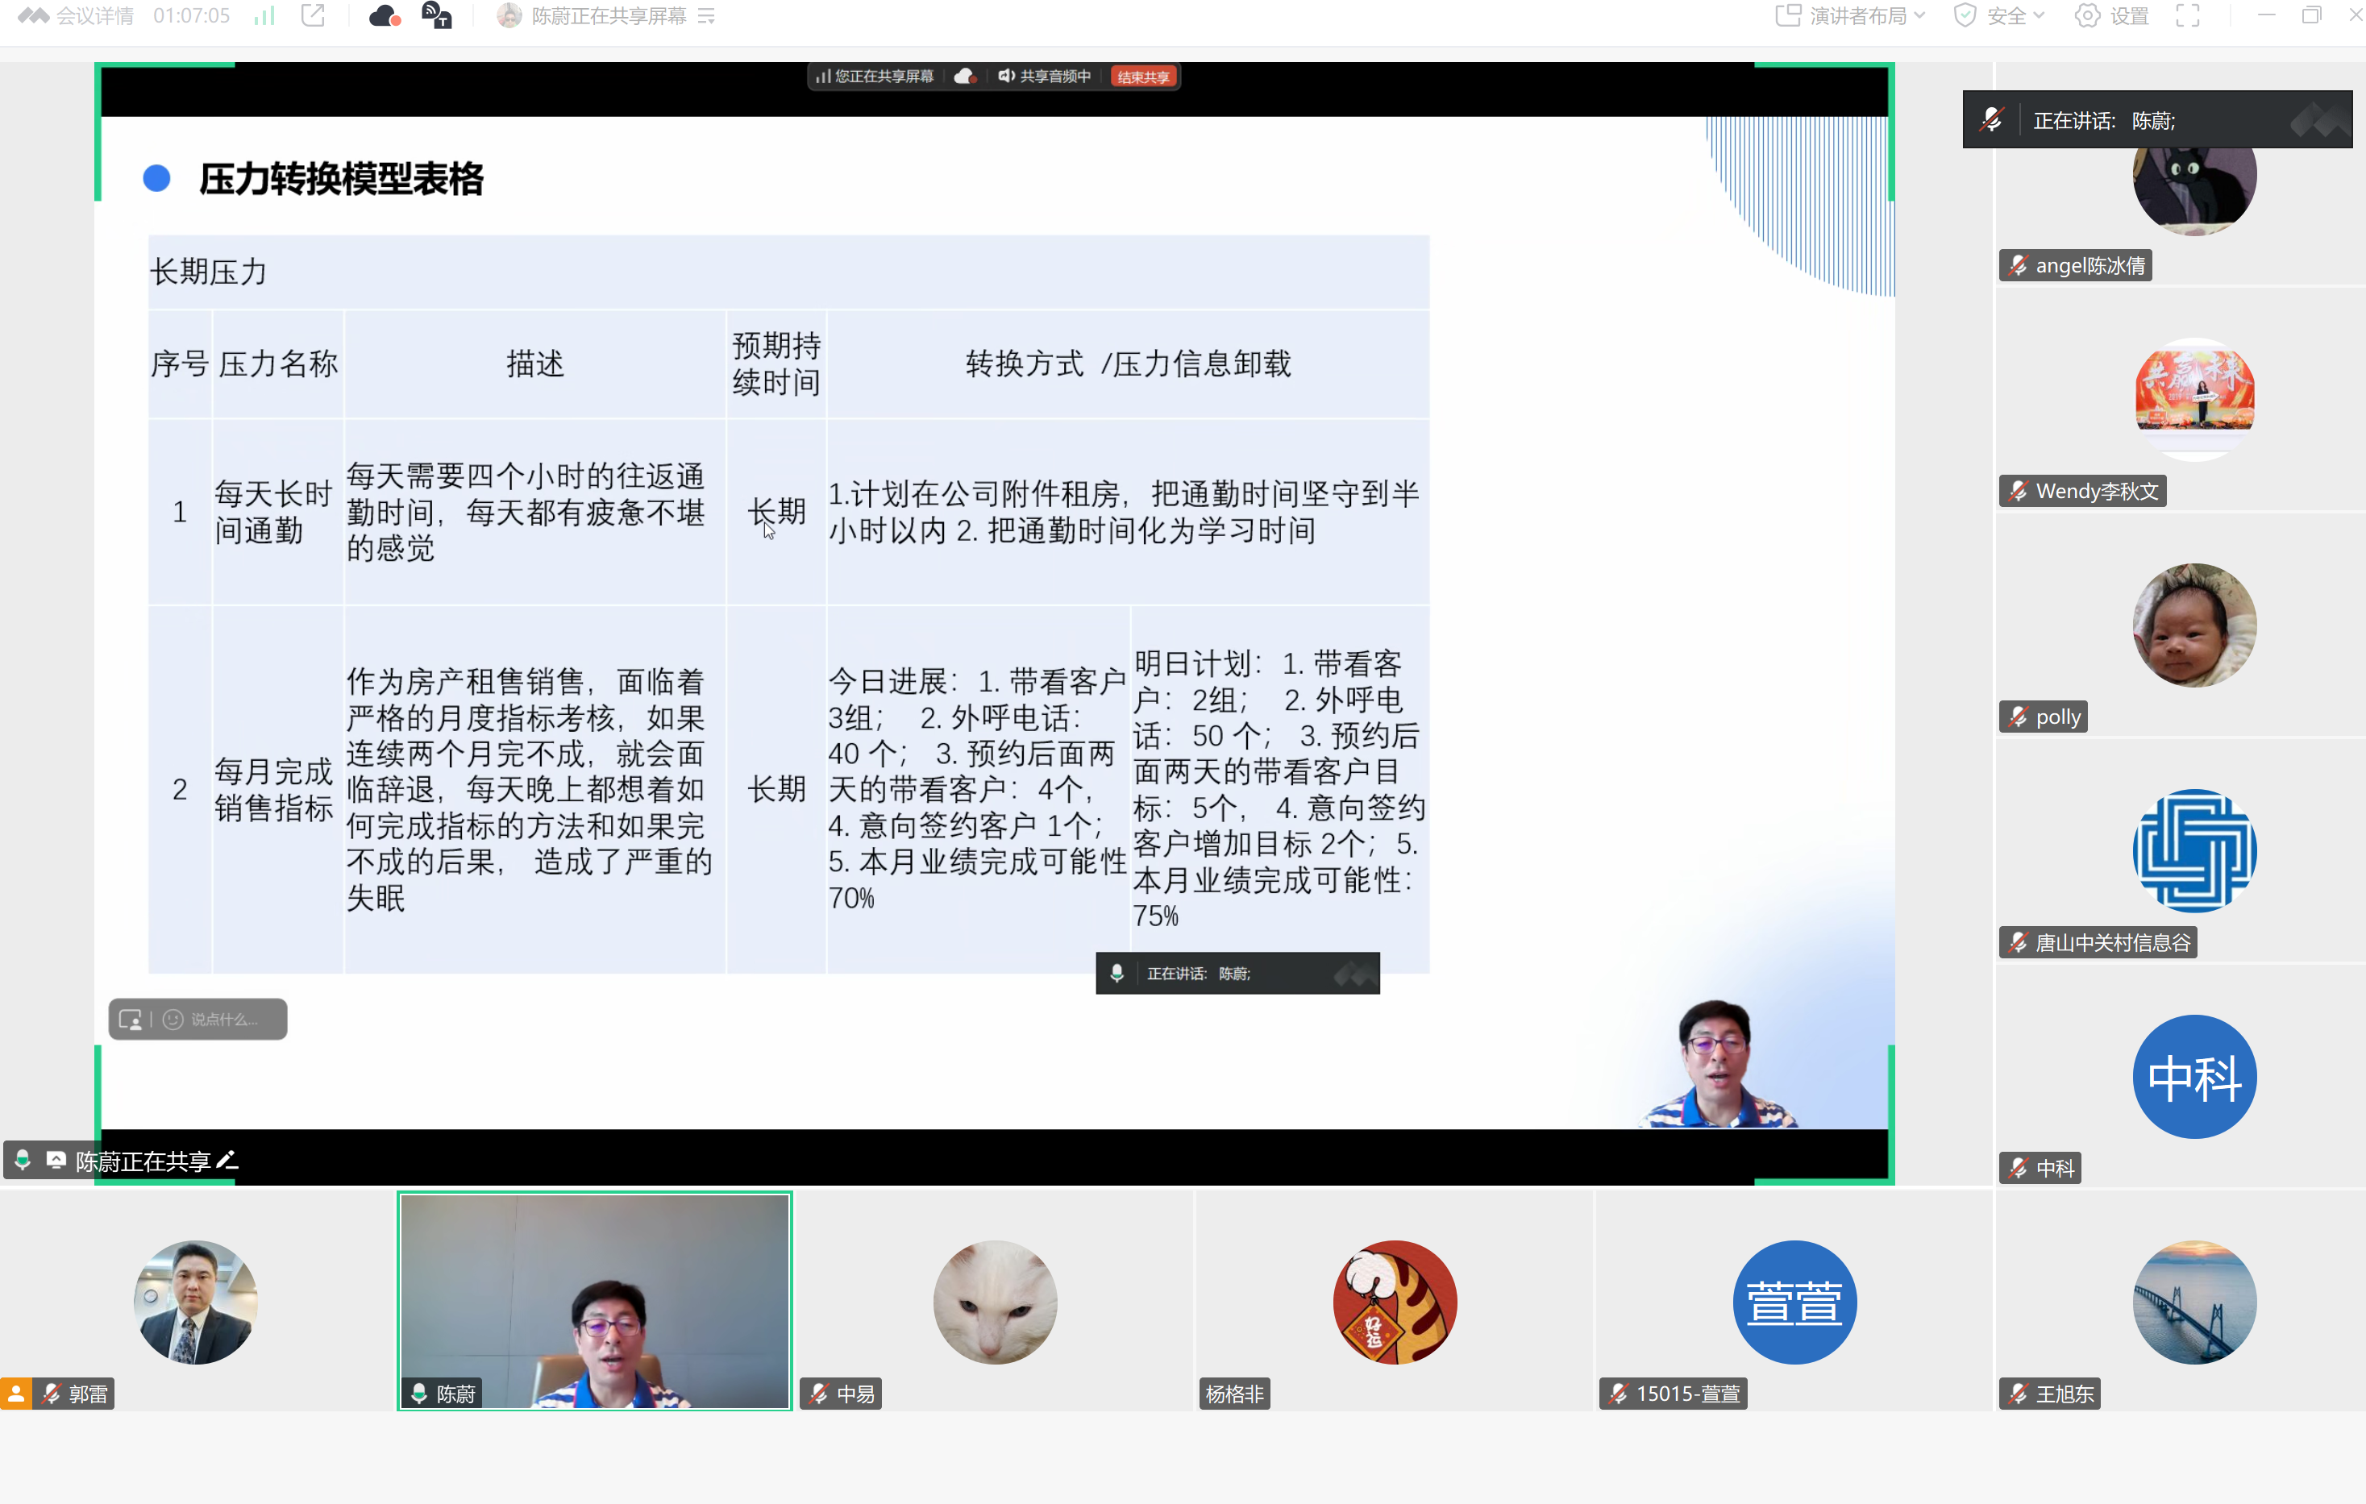The width and height of the screenshot is (2366, 1504).
Task: Click column header 预期持续时间
Action: tap(776, 364)
